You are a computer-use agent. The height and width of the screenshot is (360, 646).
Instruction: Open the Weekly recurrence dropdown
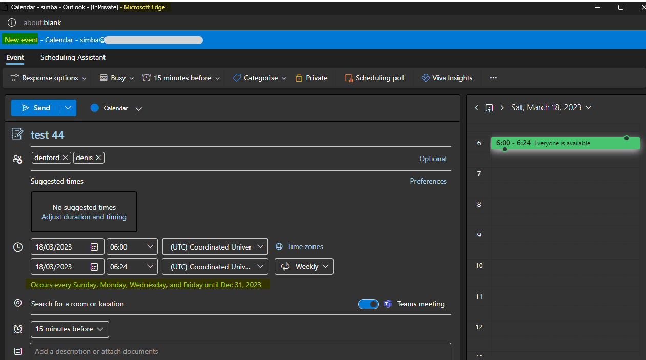pos(304,266)
